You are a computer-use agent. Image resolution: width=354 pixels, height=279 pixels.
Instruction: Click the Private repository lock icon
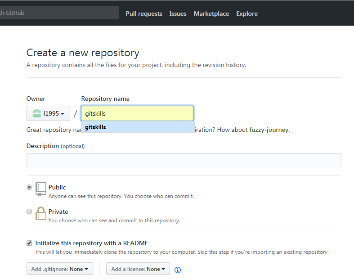pos(41,213)
